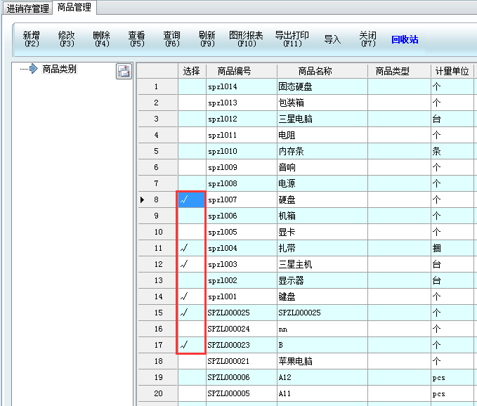Select the 商品管理 tab
Viewport: 477px width, 406px height.
[74, 8]
